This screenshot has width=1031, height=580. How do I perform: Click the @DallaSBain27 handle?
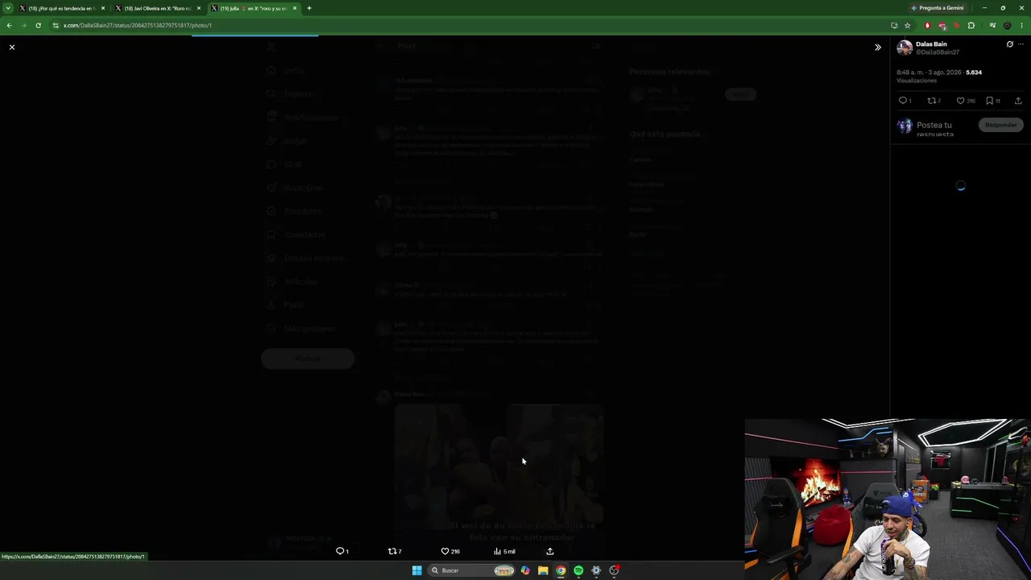(x=938, y=52)
